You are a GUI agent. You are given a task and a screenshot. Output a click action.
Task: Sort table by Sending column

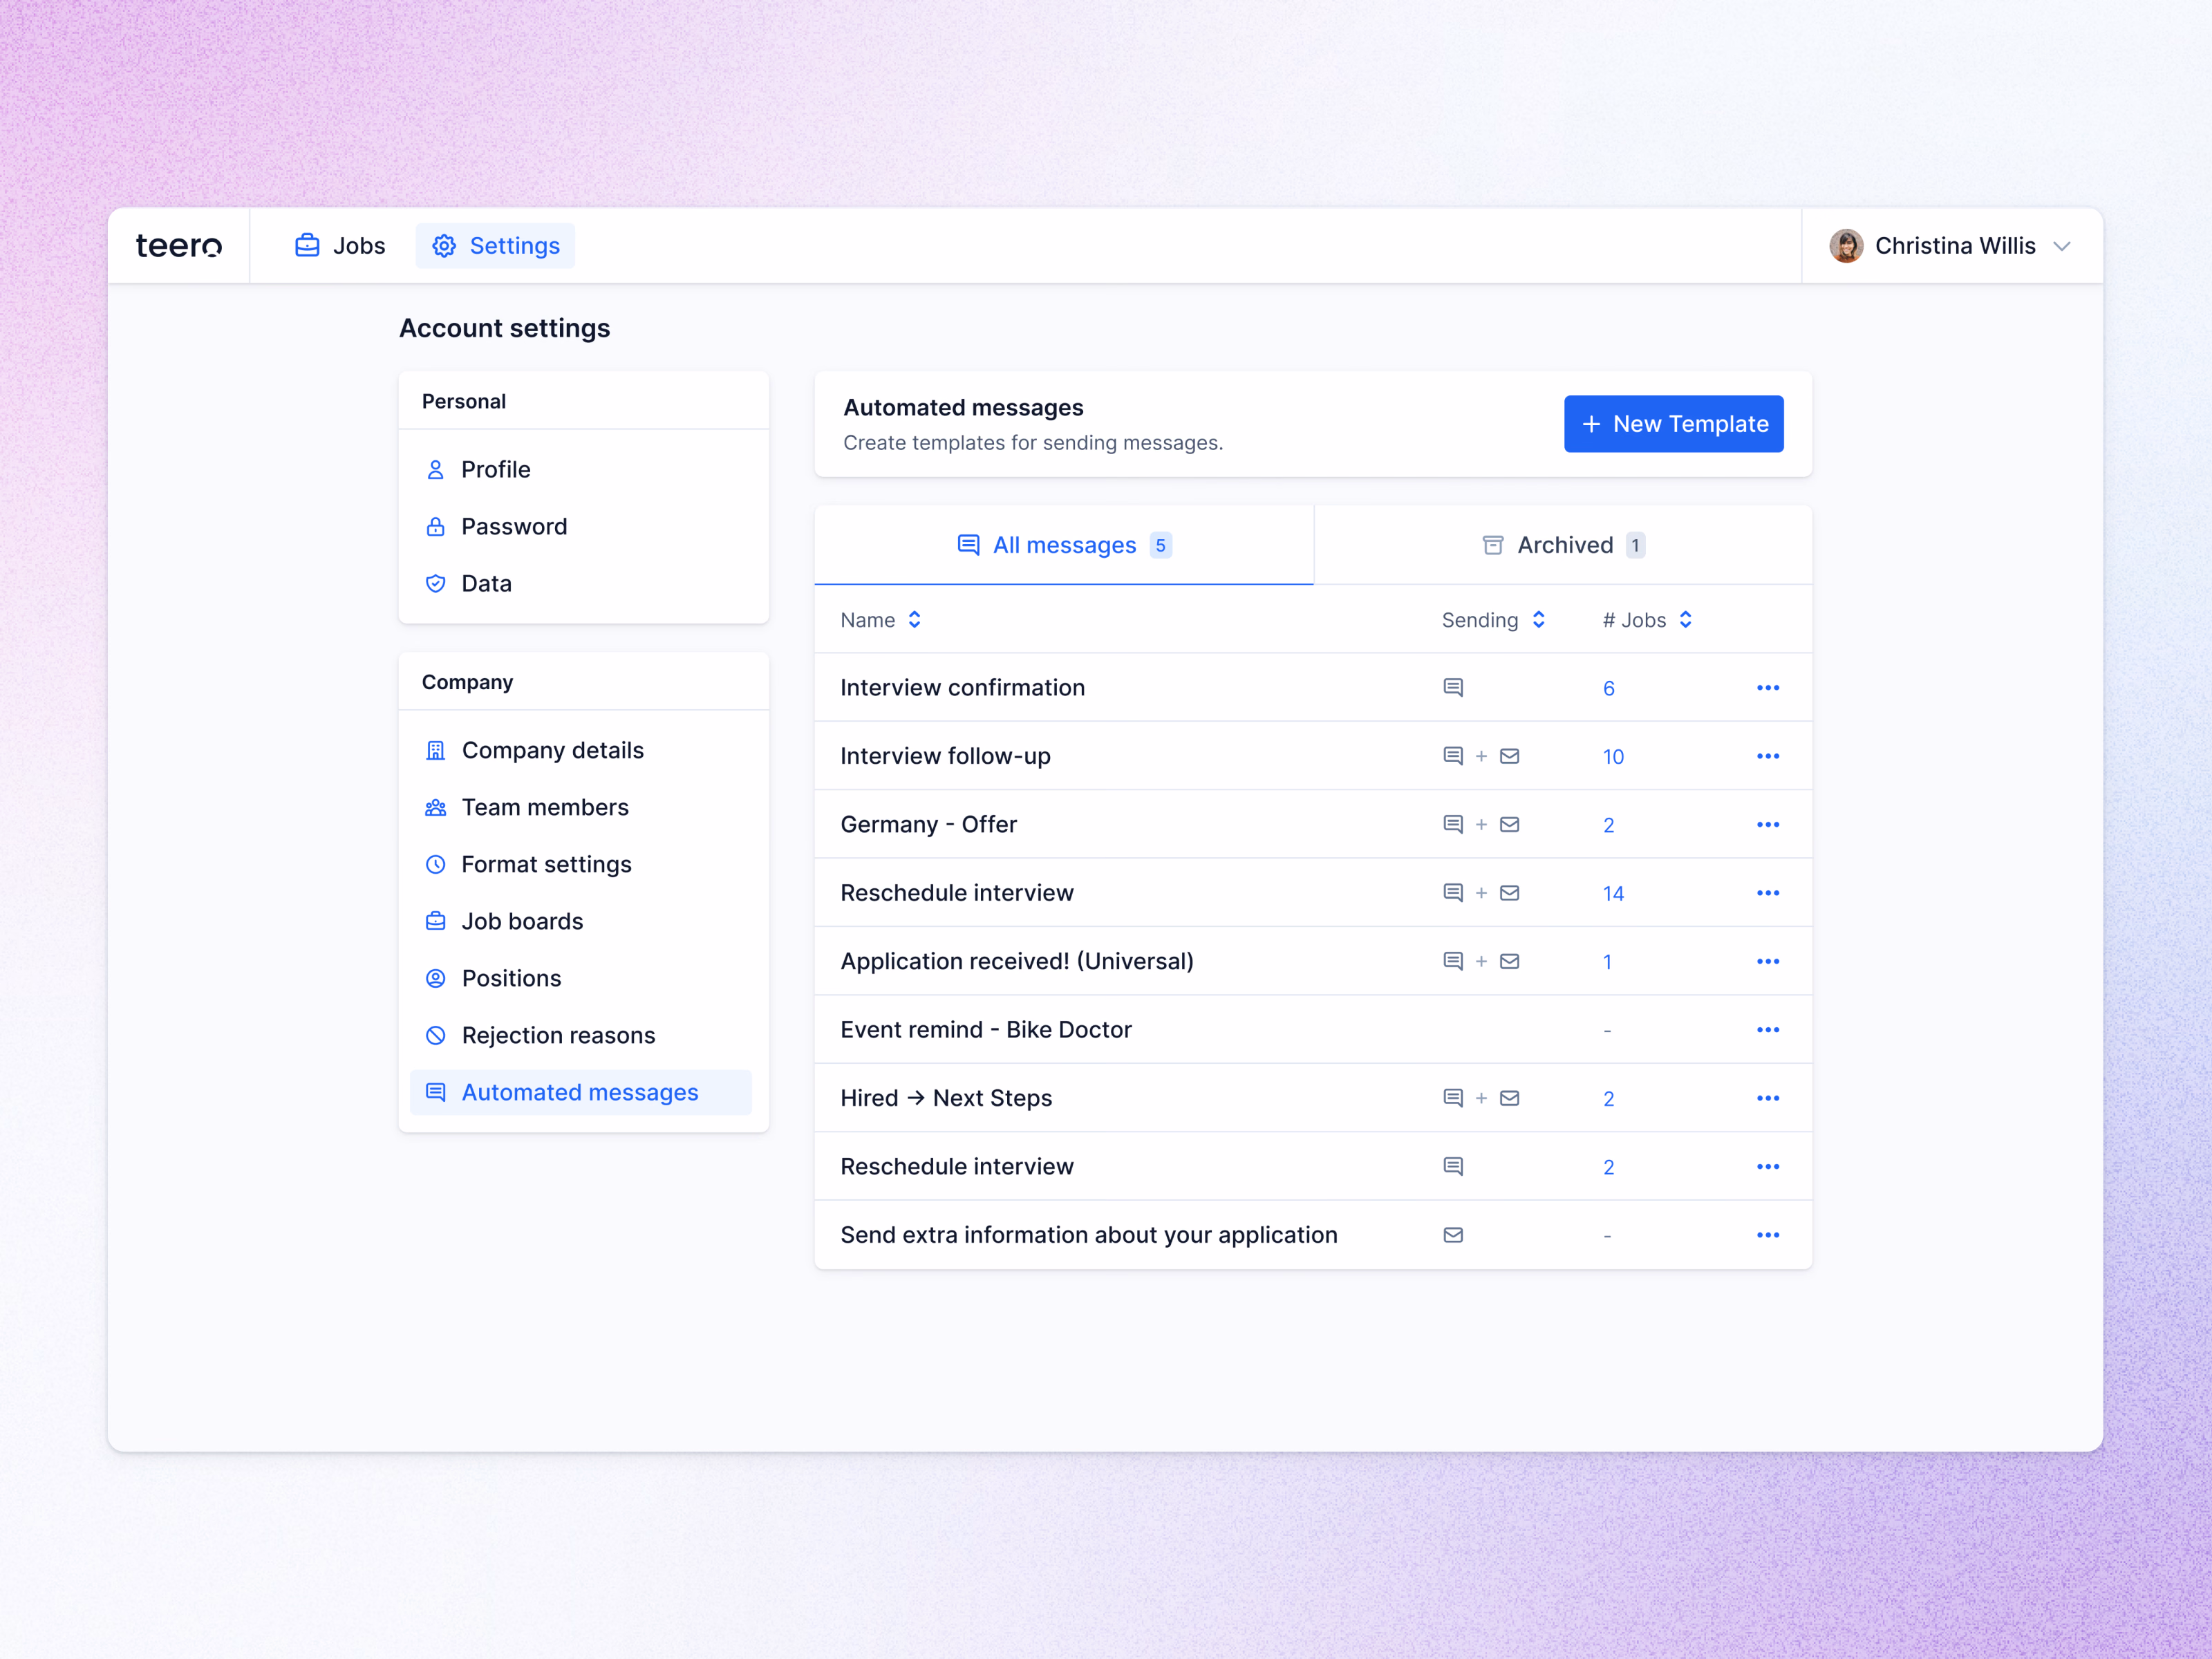[1494, 620]
